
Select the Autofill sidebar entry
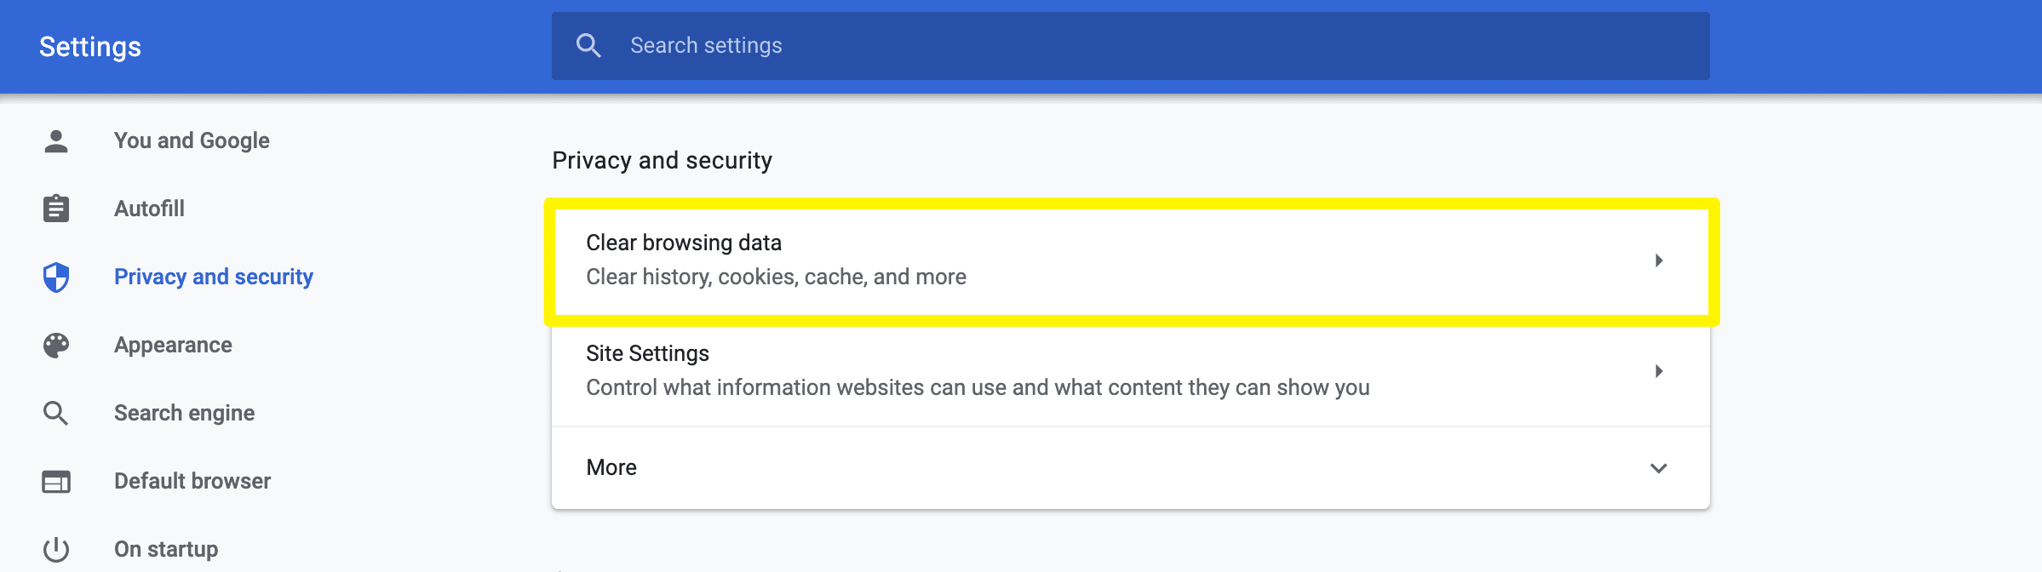pyautogui.click(x=149, y=209)
